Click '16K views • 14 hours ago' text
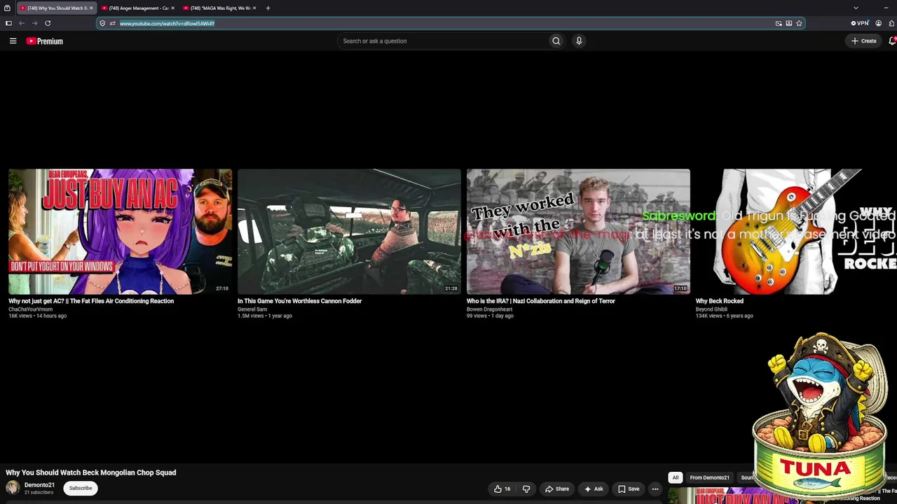Image resolution: width=897 pixels, height=504 pixels. tap(38, 316)
